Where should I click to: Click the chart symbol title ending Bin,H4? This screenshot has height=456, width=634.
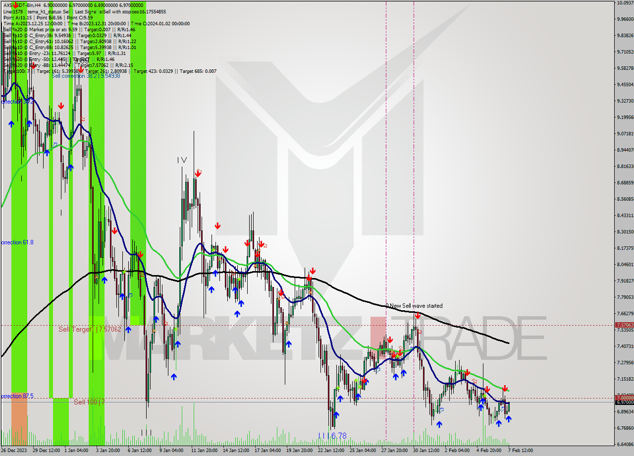click(x=22, y=4)
